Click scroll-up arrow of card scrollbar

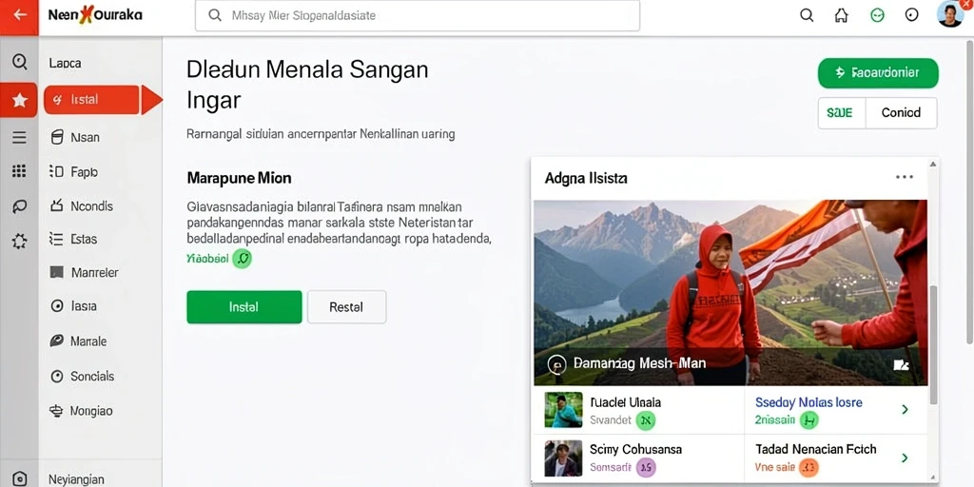(932, 165)
